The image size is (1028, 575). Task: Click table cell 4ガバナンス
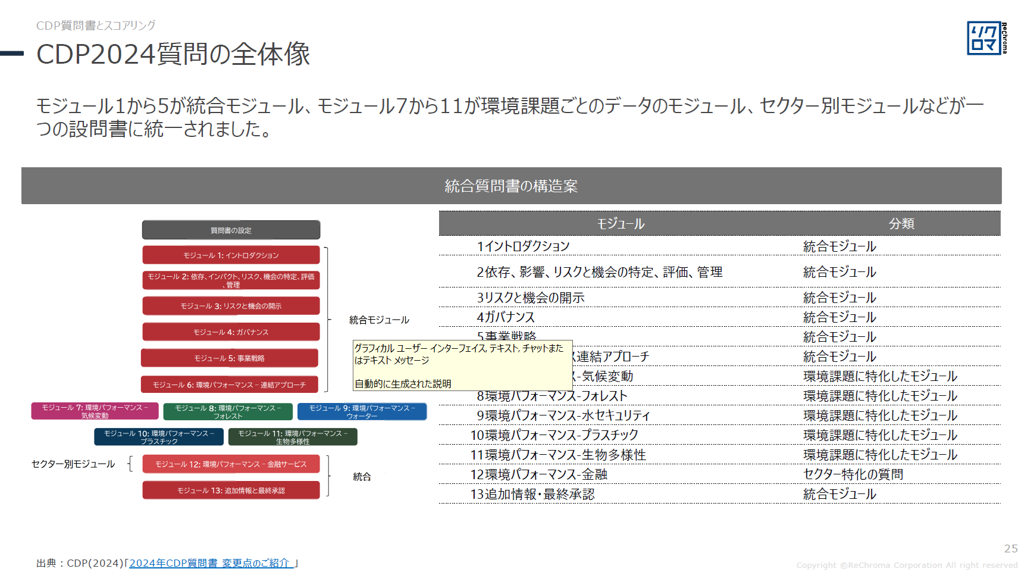[x=506, y=317]
